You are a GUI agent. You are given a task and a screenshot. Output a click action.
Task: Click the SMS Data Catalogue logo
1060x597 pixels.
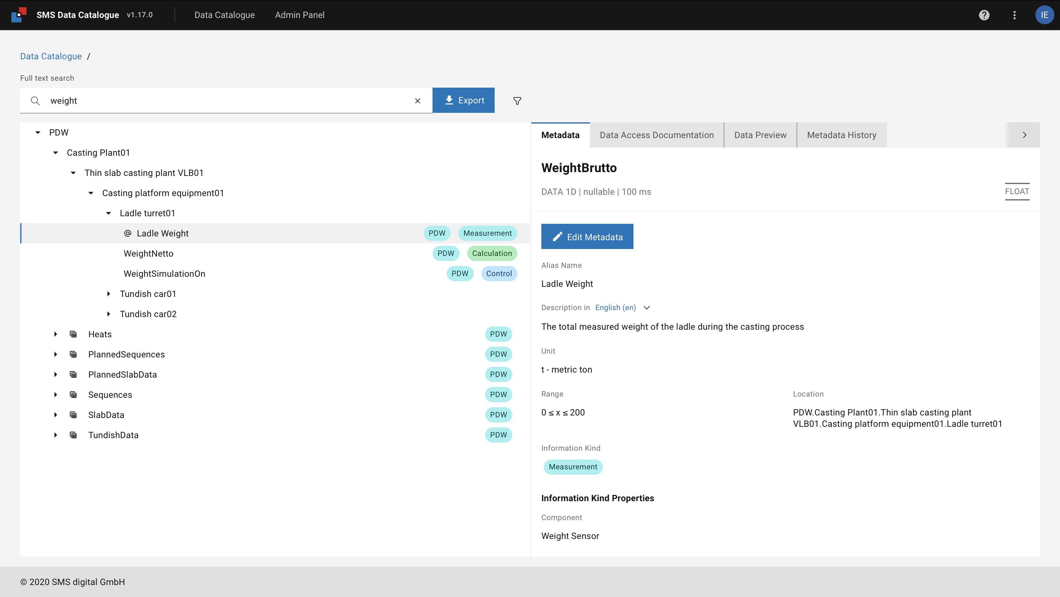pyautogui.click(x=19, y=15)
